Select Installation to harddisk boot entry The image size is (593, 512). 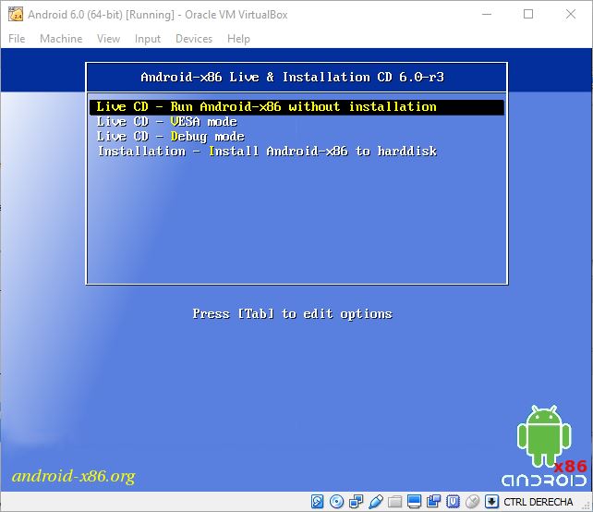[x=267, y=152]
